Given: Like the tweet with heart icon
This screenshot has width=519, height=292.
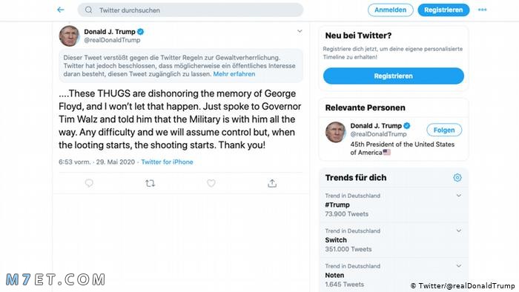Looking at the screenshot, I should coord(211,183).
